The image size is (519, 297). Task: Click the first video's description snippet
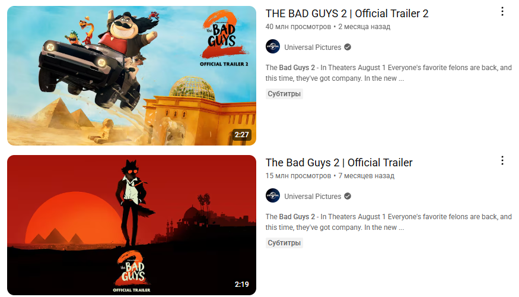coord(389,73)
